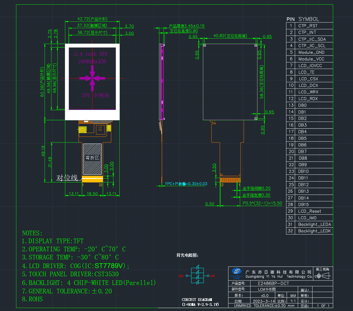The height and width of the screenshot is (311, 353).
Task: Select the 16.50 FPC width dimension
Action: 92,193
